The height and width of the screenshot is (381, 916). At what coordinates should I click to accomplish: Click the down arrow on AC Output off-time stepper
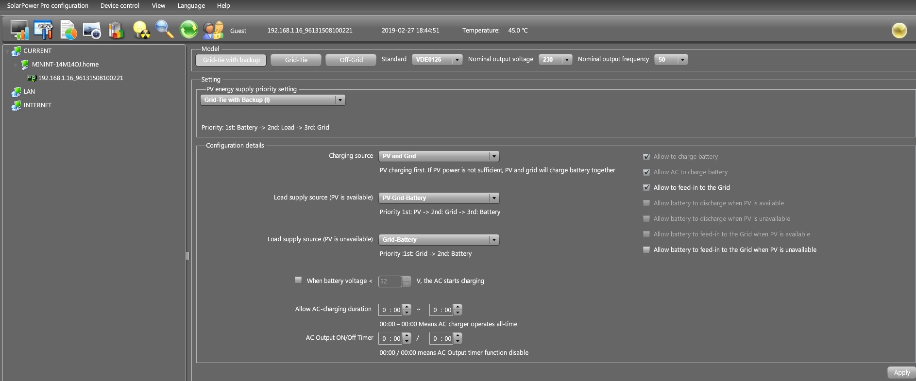[x=458, y=342]
